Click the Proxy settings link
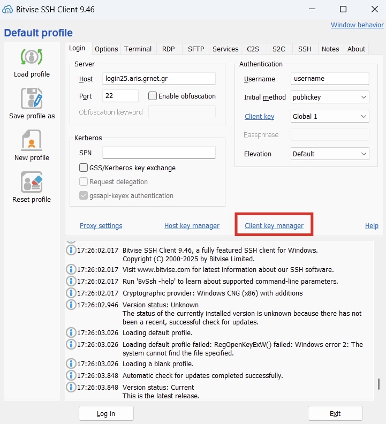Image resolution: width=386 pixels, height=424 pixels. 101,226
